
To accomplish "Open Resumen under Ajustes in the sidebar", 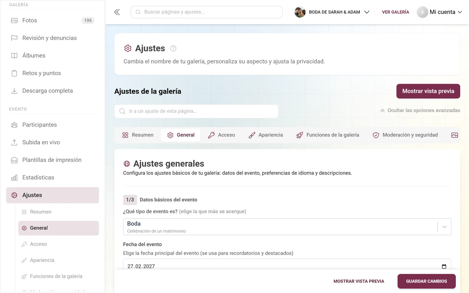I will click(x=59, y=212).
